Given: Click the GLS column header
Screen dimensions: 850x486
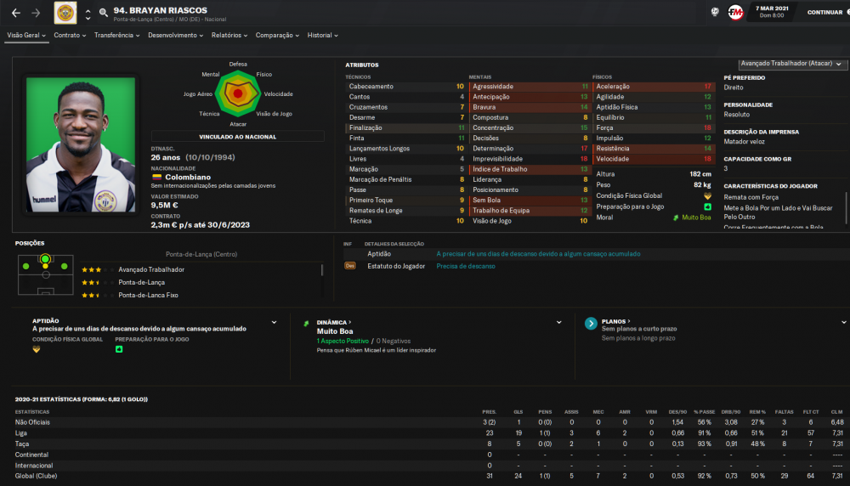Looking at the screenshot, I should 518,412.
